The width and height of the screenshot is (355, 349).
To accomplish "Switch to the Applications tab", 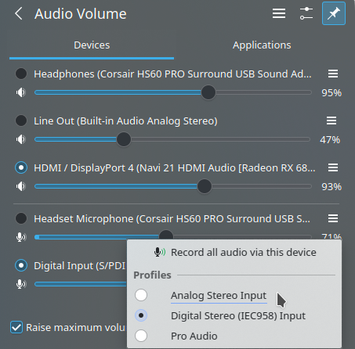I will tap(262, 45).
